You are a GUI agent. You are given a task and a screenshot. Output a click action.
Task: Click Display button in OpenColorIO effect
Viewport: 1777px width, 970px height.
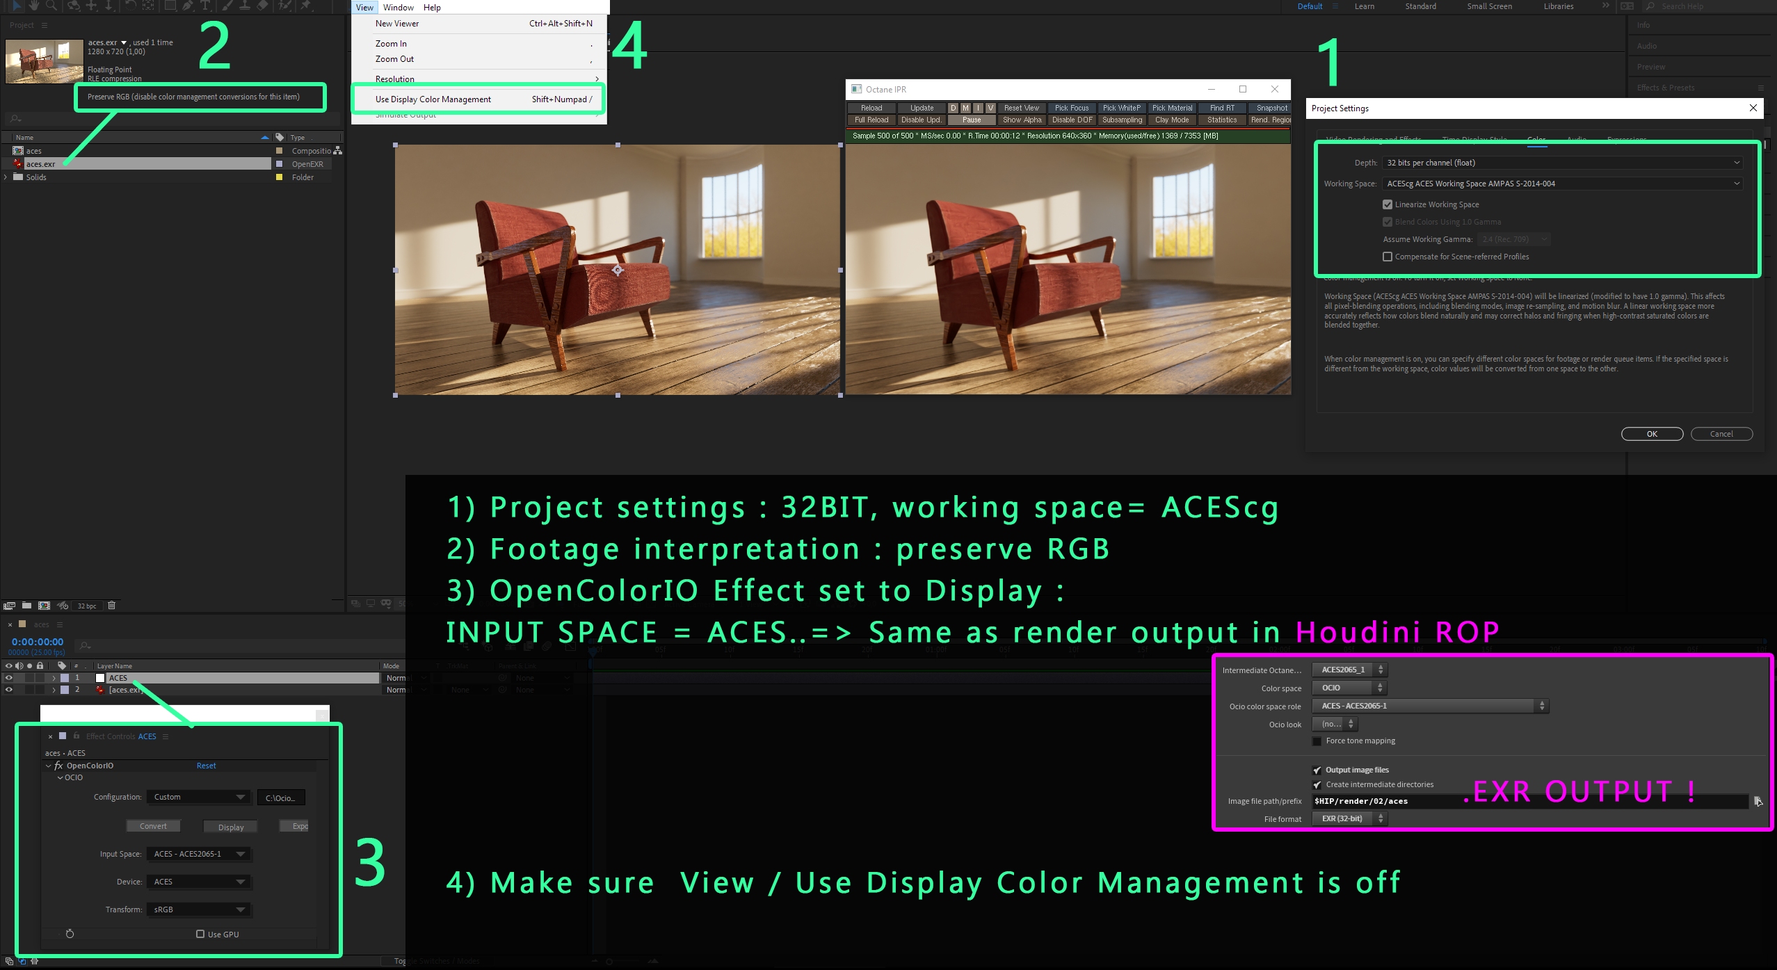(231, 827)
